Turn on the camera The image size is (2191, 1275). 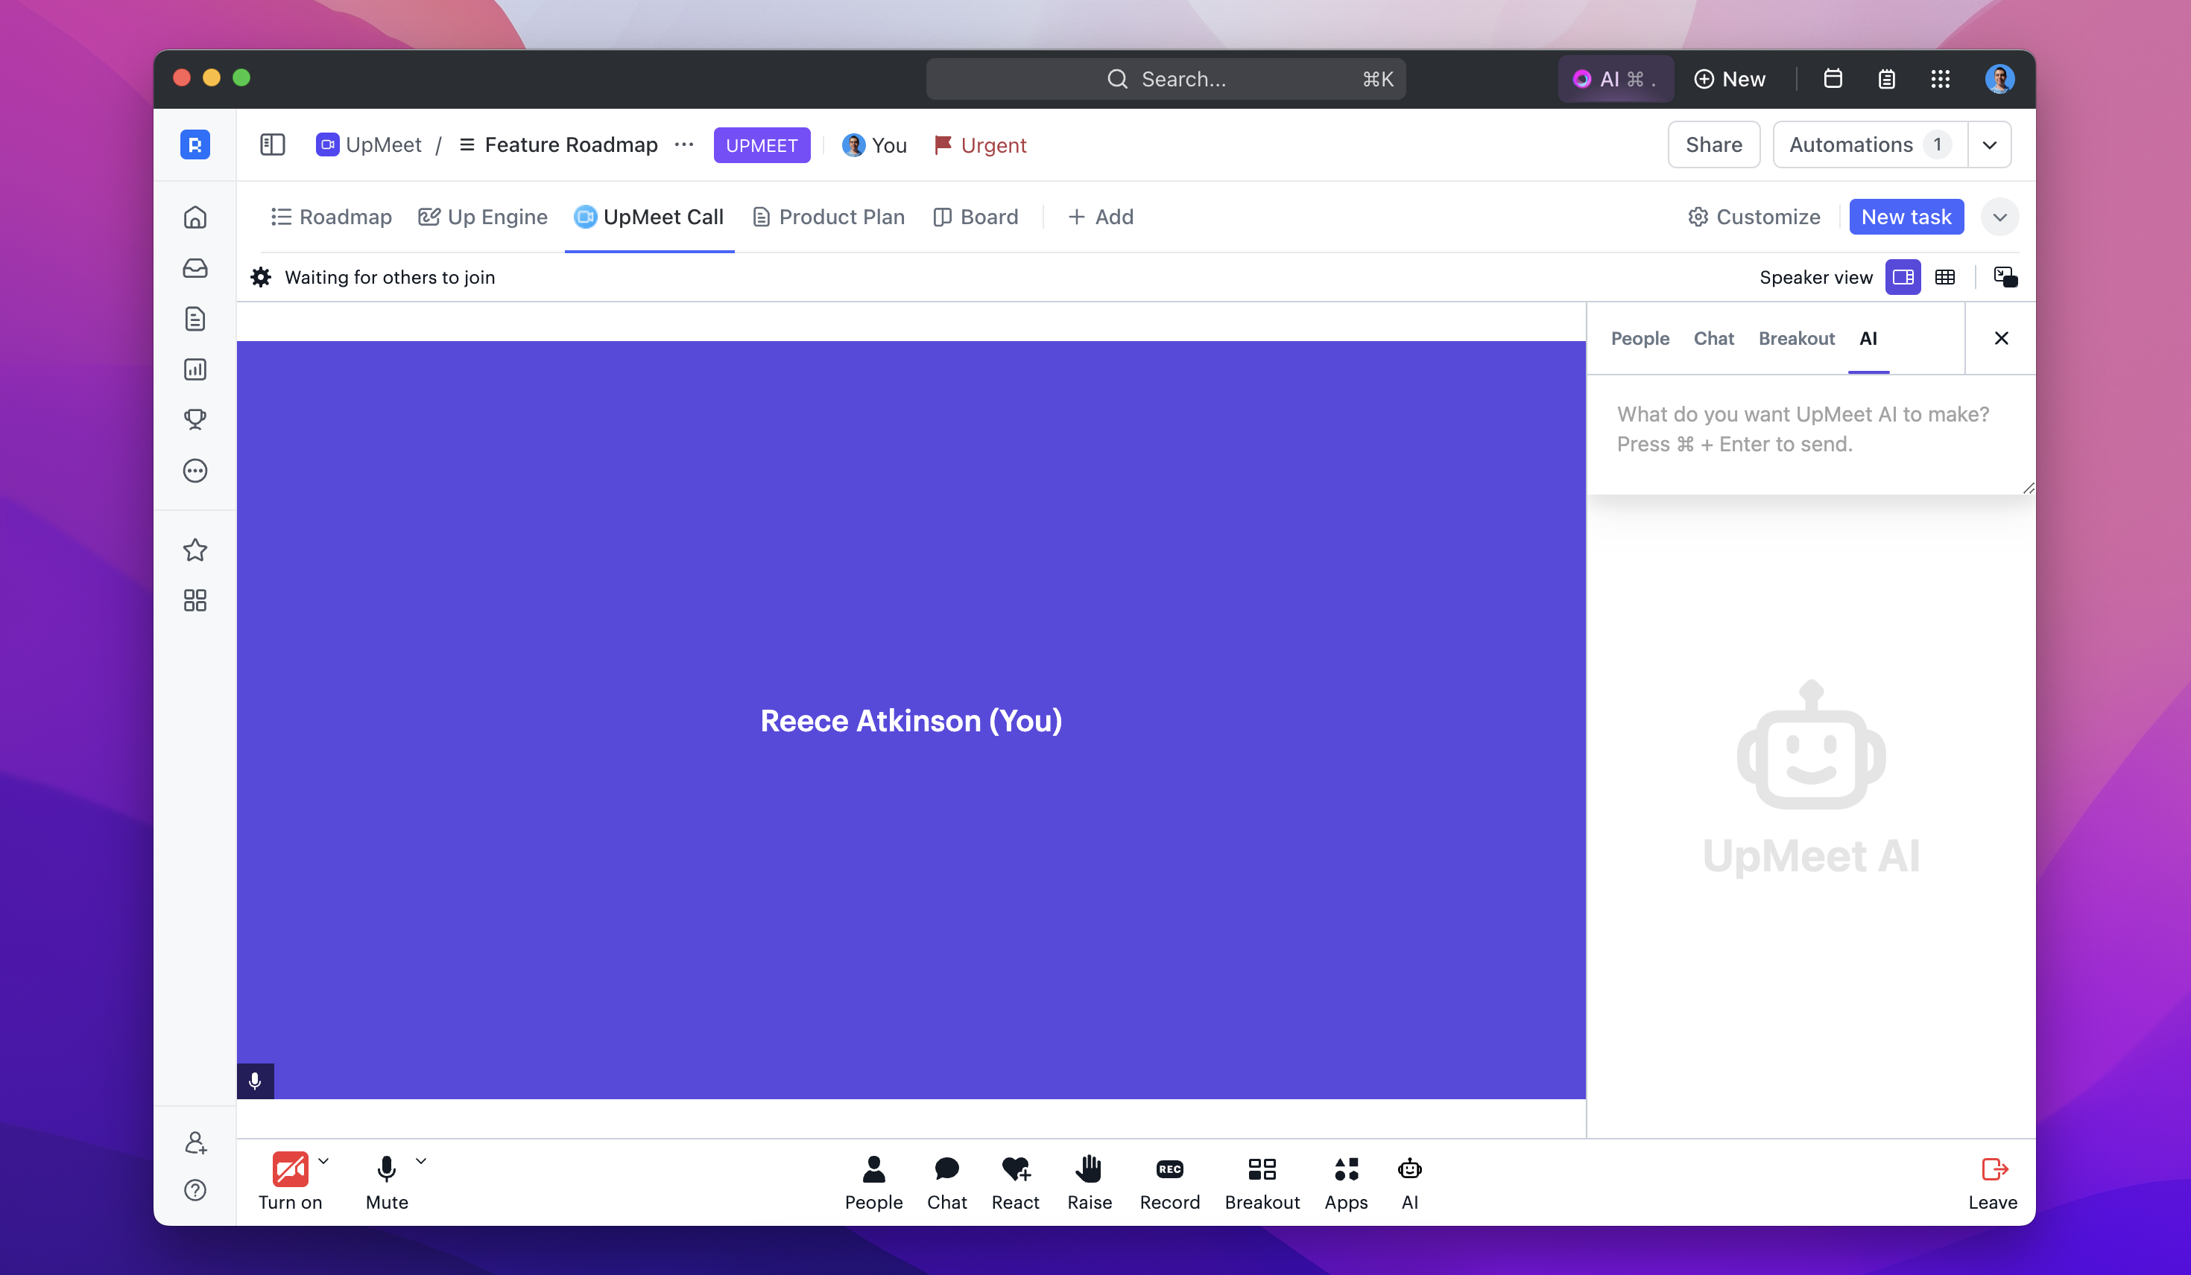click(x=289, y=1169)
